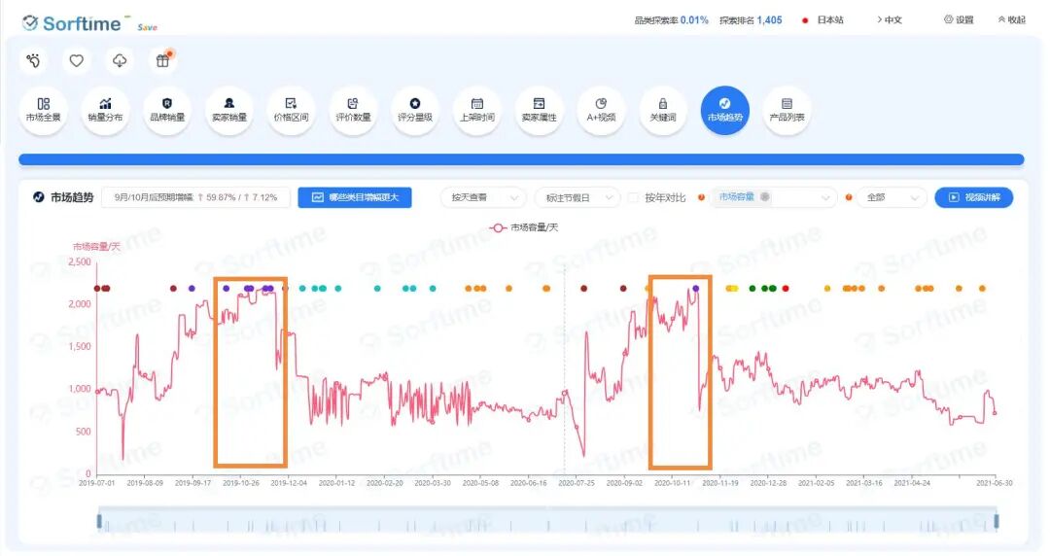This screenshot has height=556, width=1050.
Task: Click the footprints icon button
Action: (33, 61)
